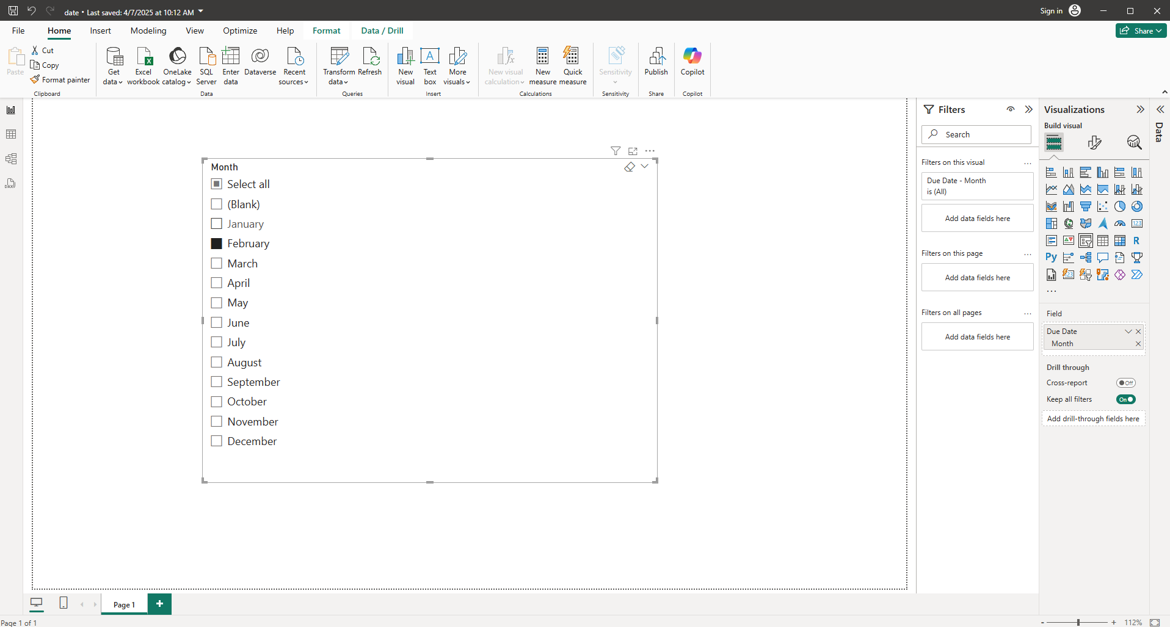Choose the Python visual icon
The width and height of the screenshot is (1170, 627).
1051,258
